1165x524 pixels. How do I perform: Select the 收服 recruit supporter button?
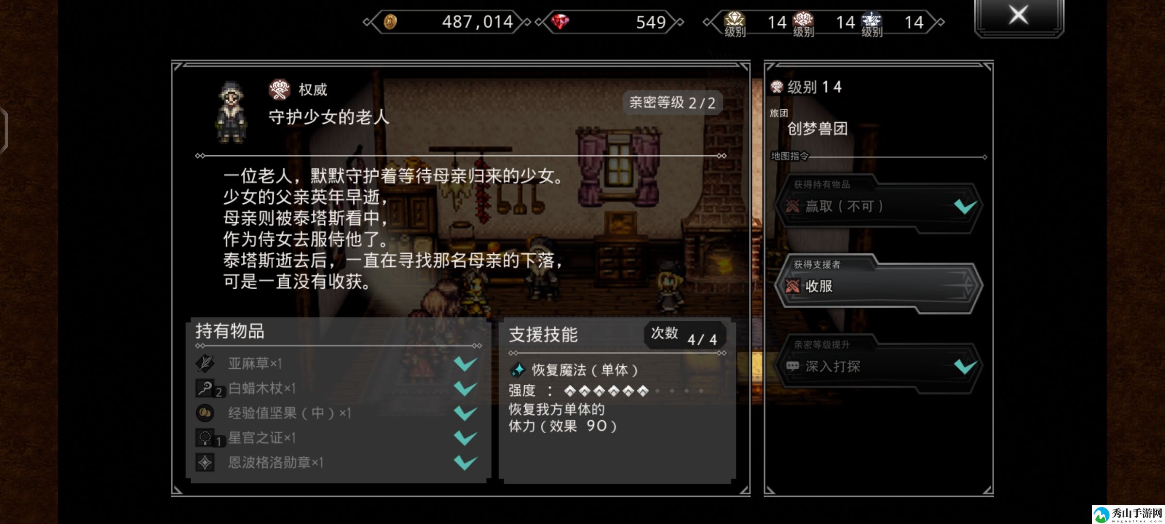(878, 285)
